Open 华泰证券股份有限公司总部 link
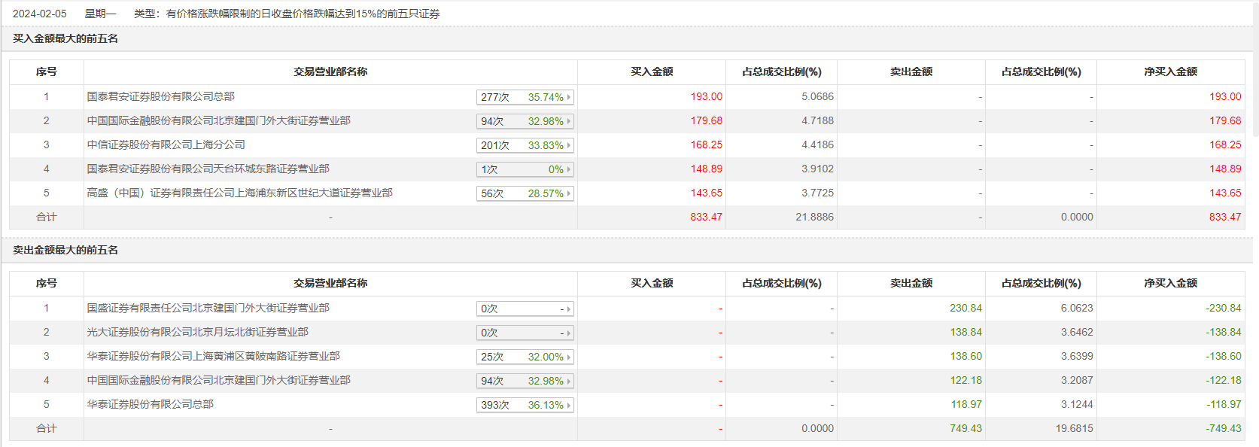 [150, 404]
